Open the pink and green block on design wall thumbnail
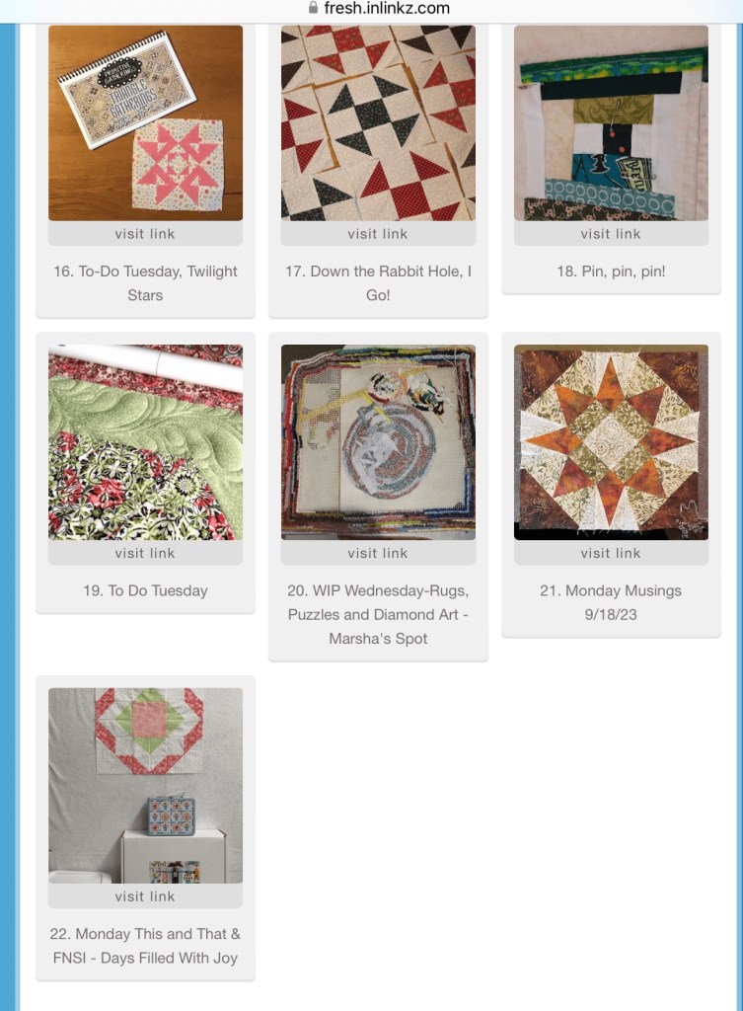 146,785
